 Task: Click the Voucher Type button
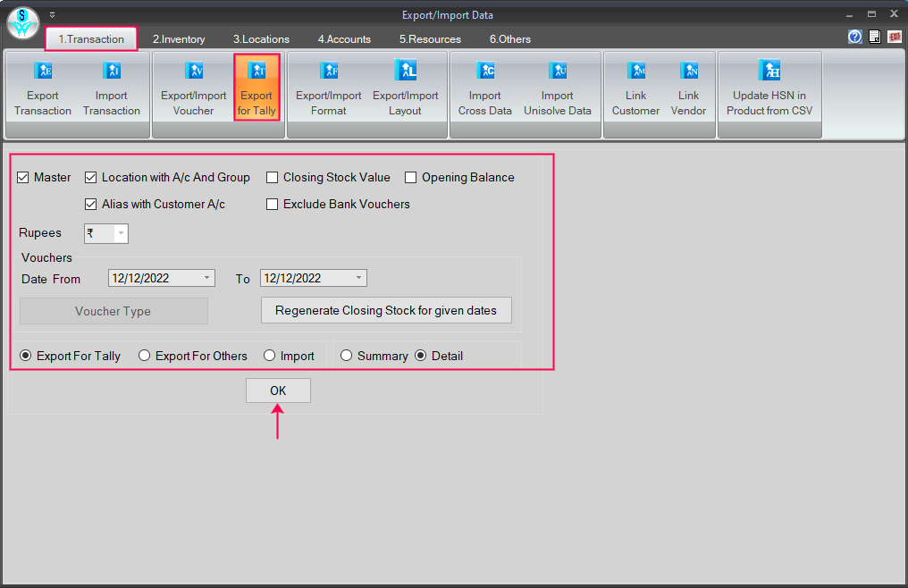[x=113, y=311]
